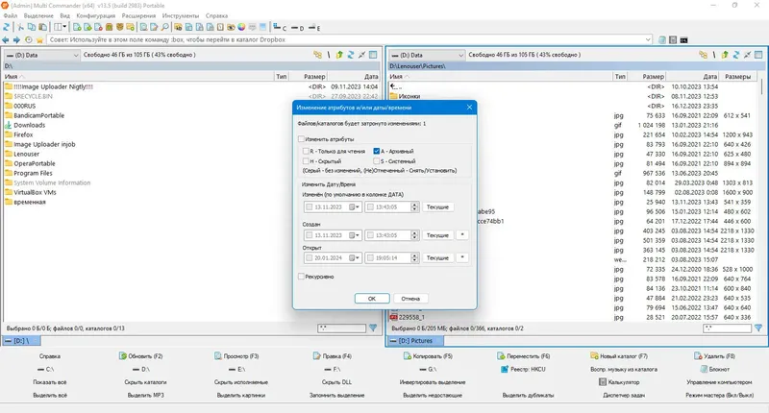Click left panel filter funnel icon
Viewport: 769px width, 413px height.
[373, 328]
